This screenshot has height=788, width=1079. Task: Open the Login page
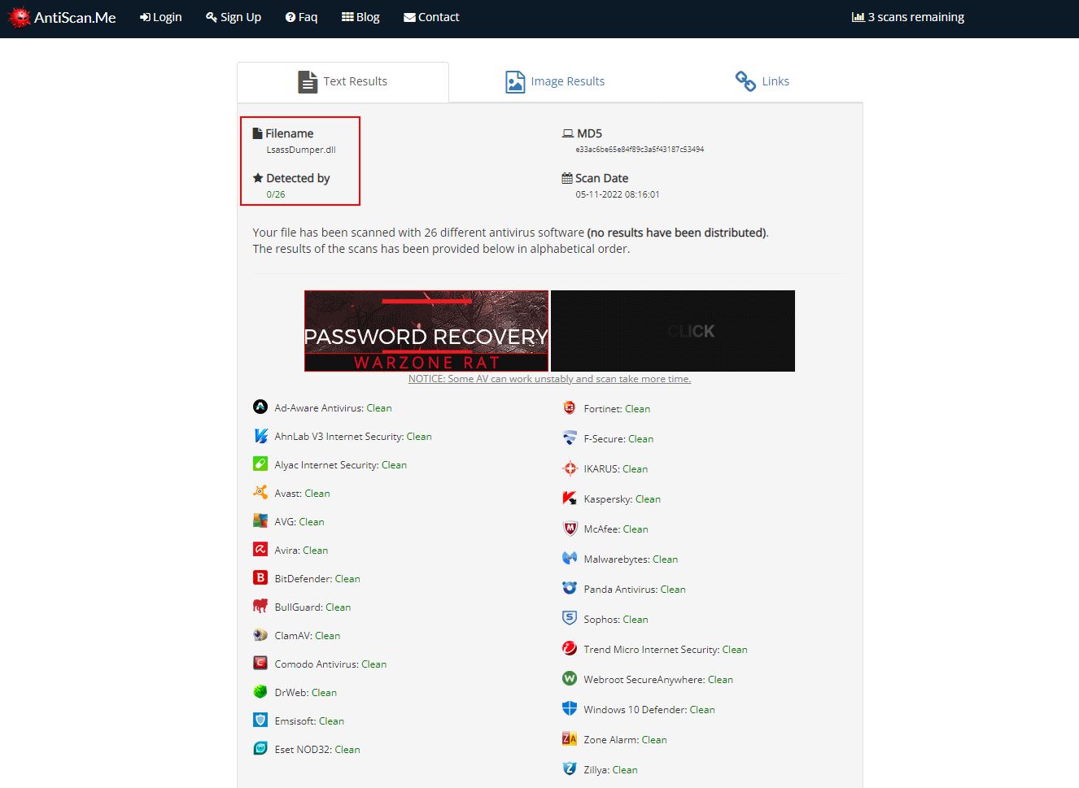161,17
